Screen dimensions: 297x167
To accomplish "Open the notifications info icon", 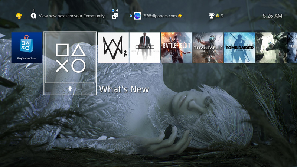I will (33, 16).
